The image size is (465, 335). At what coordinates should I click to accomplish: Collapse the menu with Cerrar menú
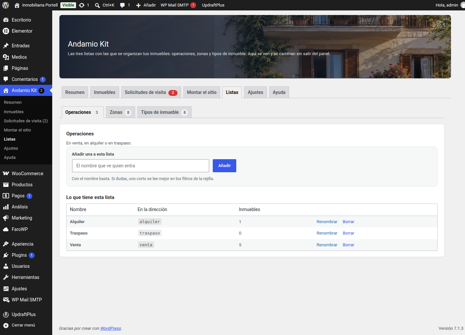tap(19, 325)
